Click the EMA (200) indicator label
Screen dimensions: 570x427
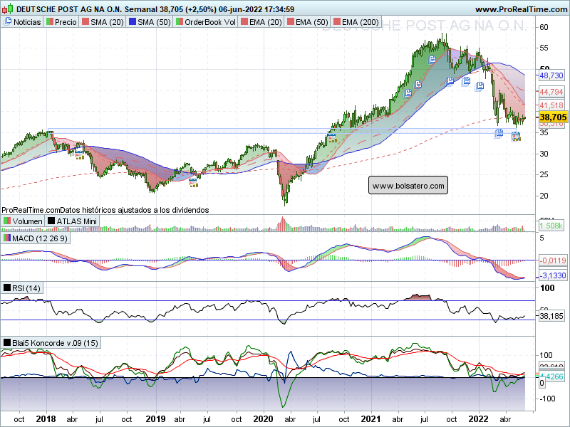(356, 22)
